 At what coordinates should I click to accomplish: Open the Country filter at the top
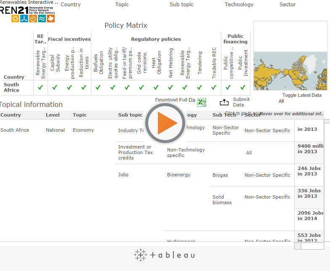[x=70, y=5]
